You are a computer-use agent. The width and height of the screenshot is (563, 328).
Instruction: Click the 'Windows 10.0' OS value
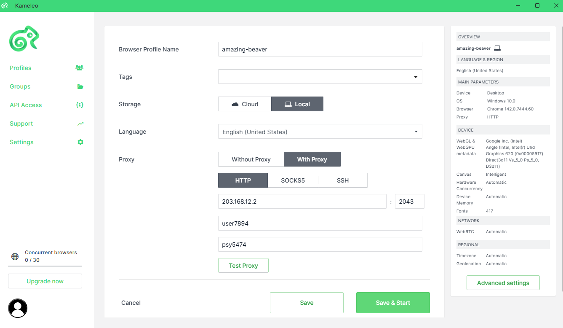(x=501, y=101)
